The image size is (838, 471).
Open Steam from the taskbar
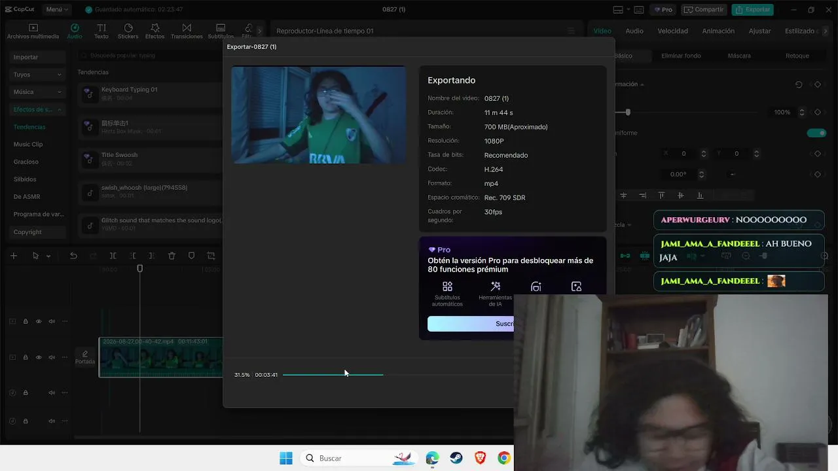(456, 459)
